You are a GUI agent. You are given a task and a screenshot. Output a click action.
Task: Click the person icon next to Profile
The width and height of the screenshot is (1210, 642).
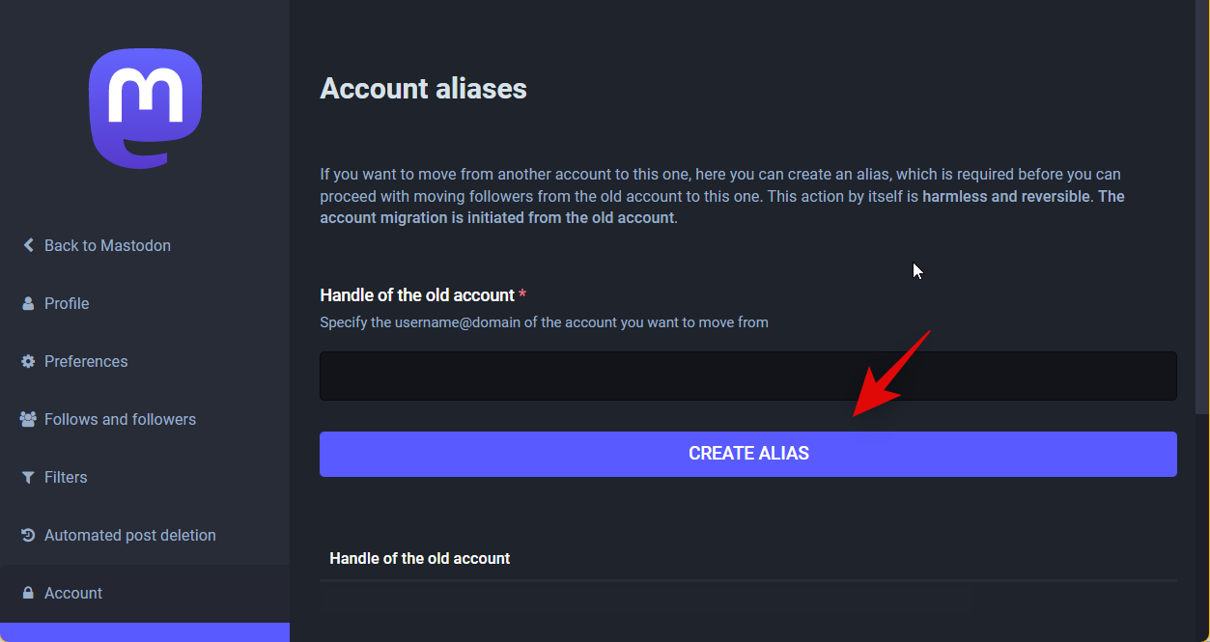[28, 303]
